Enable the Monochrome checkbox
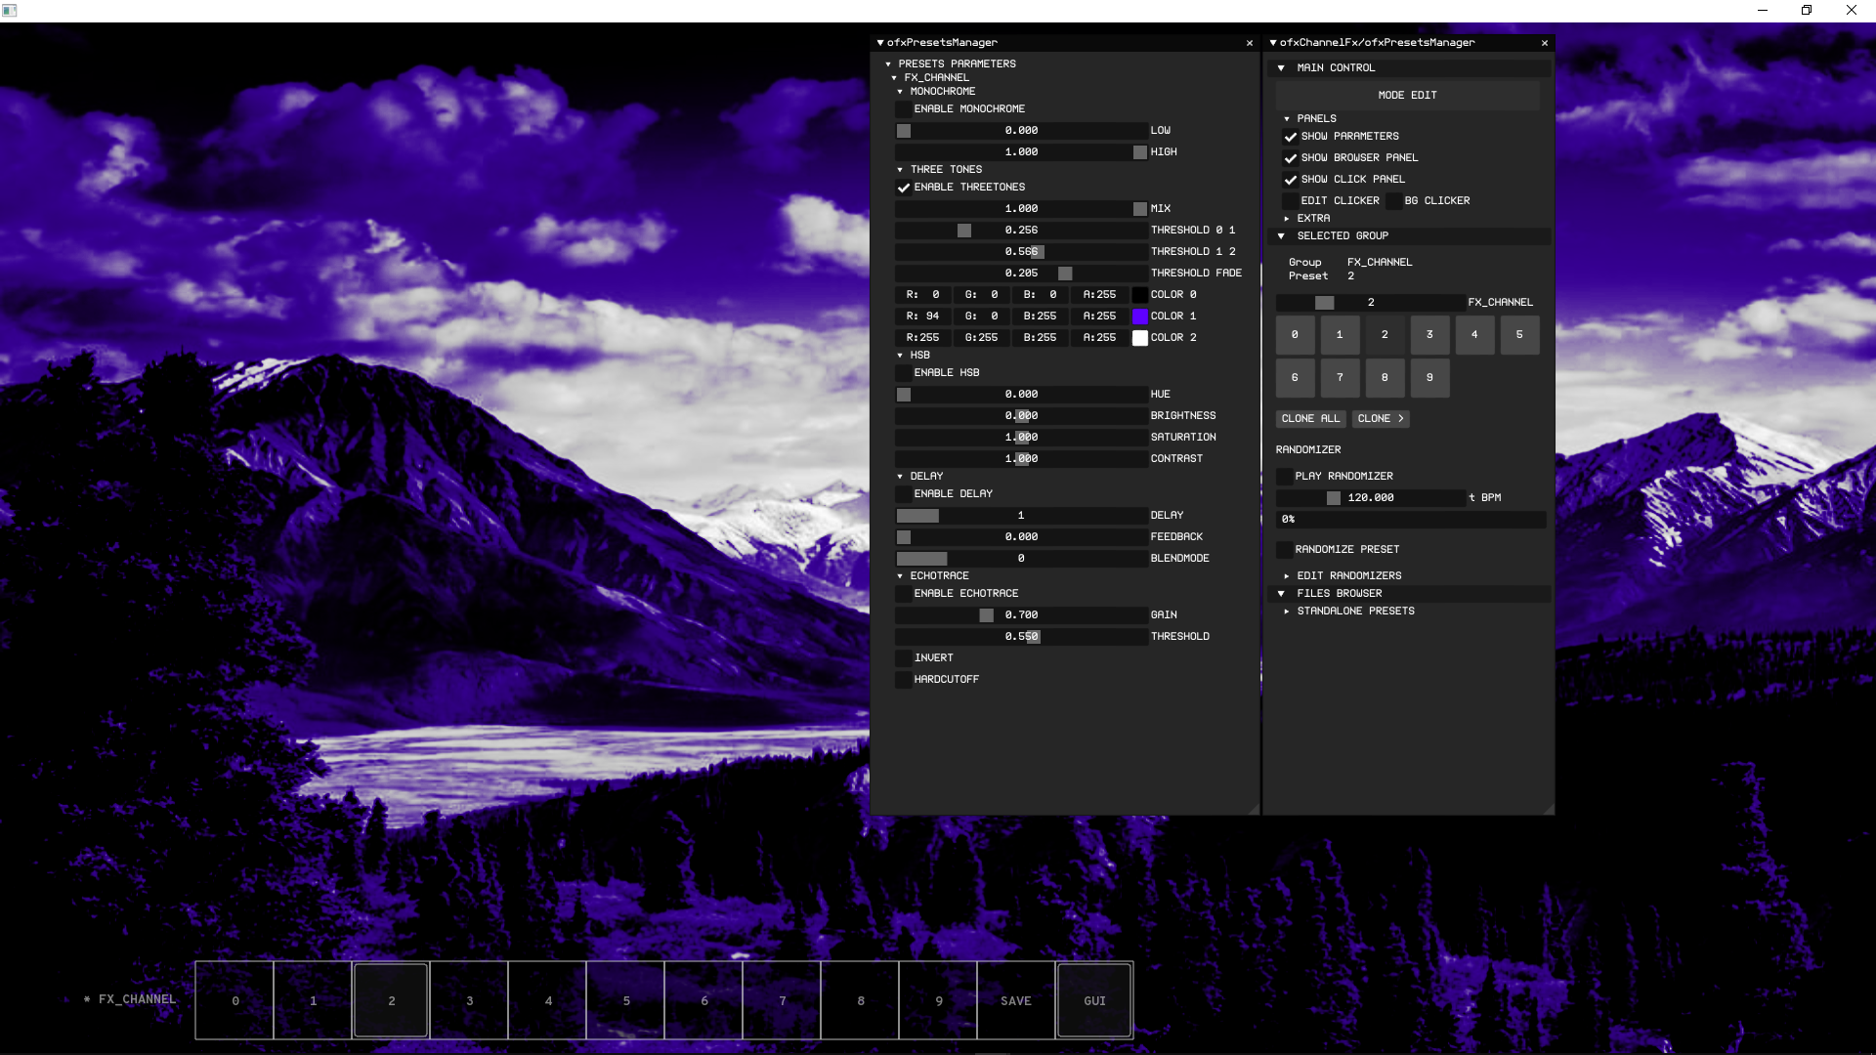 click(904, 109)
